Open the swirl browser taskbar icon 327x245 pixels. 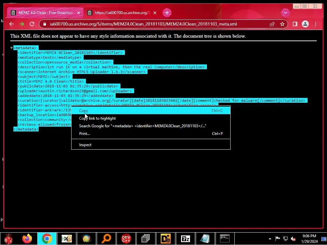tap(86, 239)
